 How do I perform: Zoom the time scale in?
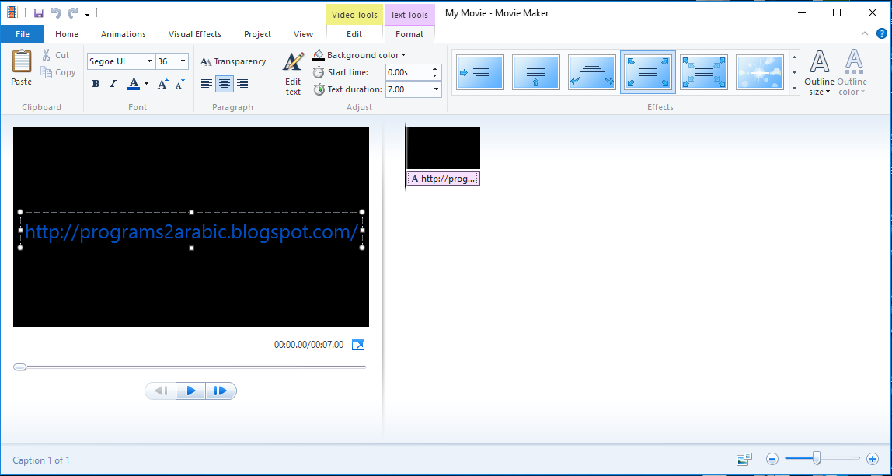(872, 458)
